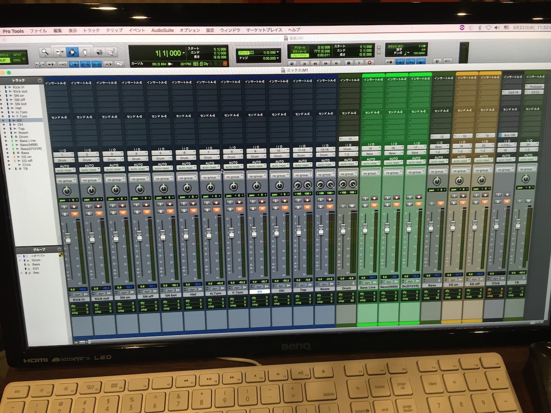Select the Trim tool in toolbar

(60, 52)
